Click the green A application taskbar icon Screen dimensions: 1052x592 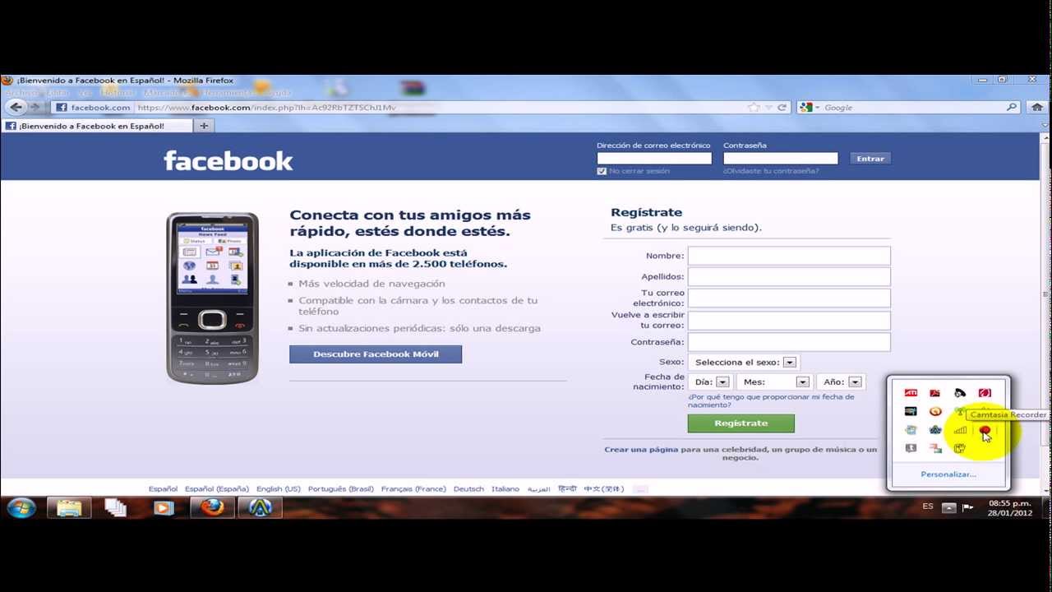point(261,507)
